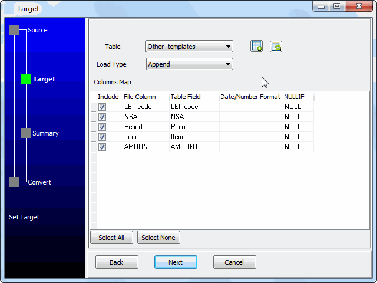Click the Summary step square
The width and height of the screenshot is (377, 283).
[25, 133]
